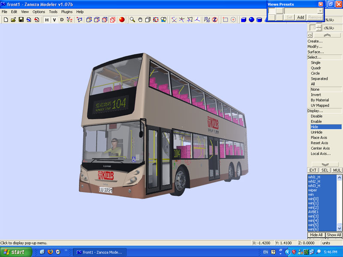Open the Views Presets dropdown list
343x257 pixels.
(320, 11)
